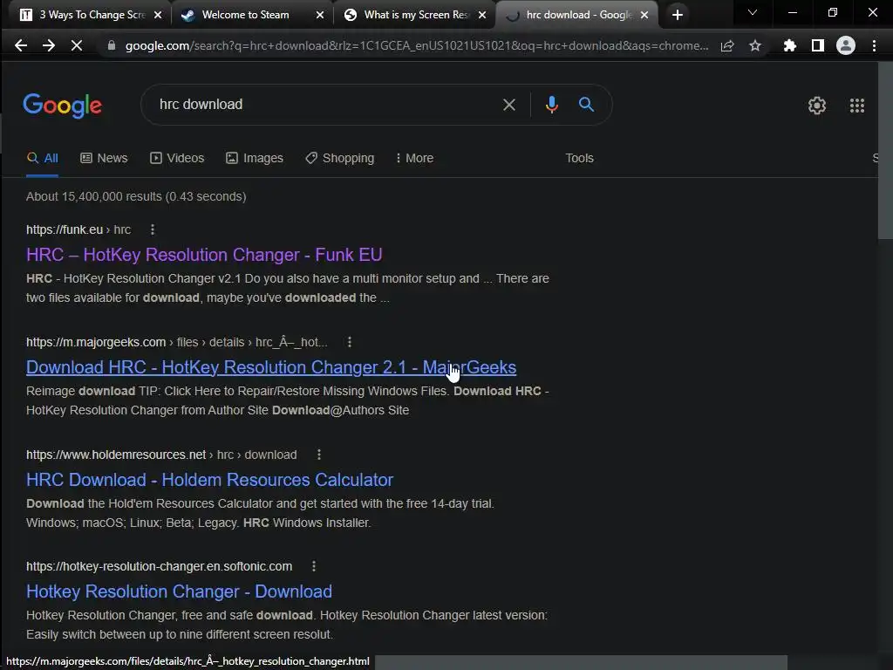The height and width of the screenshot is (670, 893).
Task: Close the 'What is my Screen Res' tab
Action: coord(482,16)
